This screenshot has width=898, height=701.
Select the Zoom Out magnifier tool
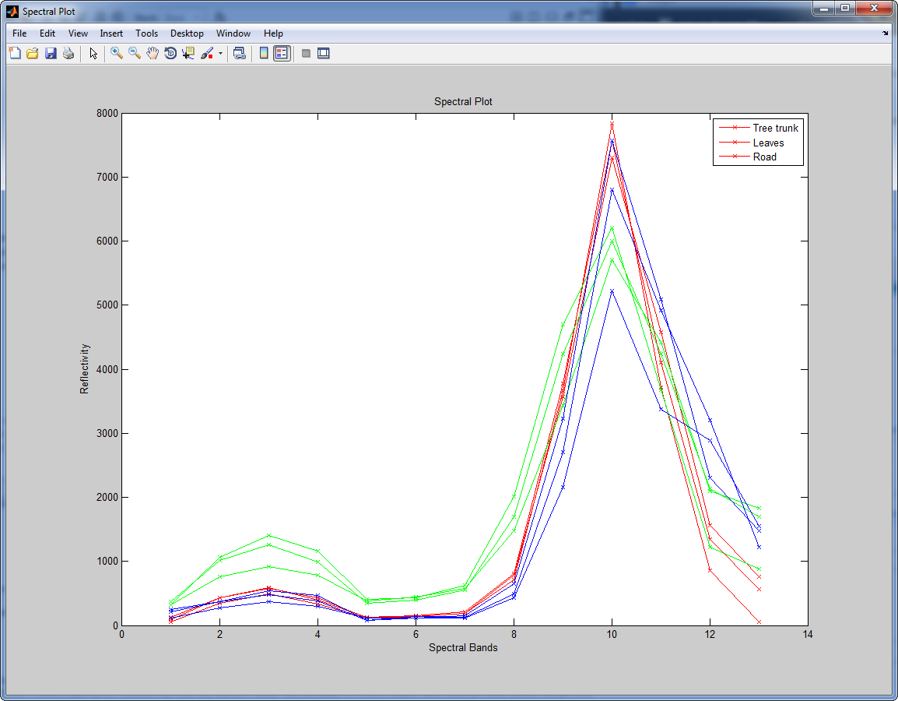tap(135, 54)
